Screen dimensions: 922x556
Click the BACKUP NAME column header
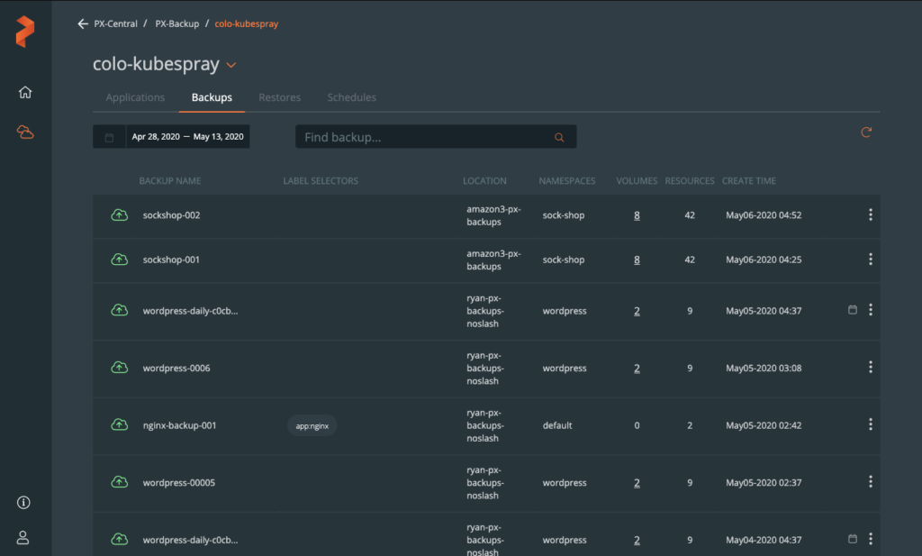[x=170, y=181]
